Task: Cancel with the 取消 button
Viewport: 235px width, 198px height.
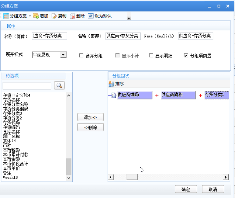Action: (213, 189)
